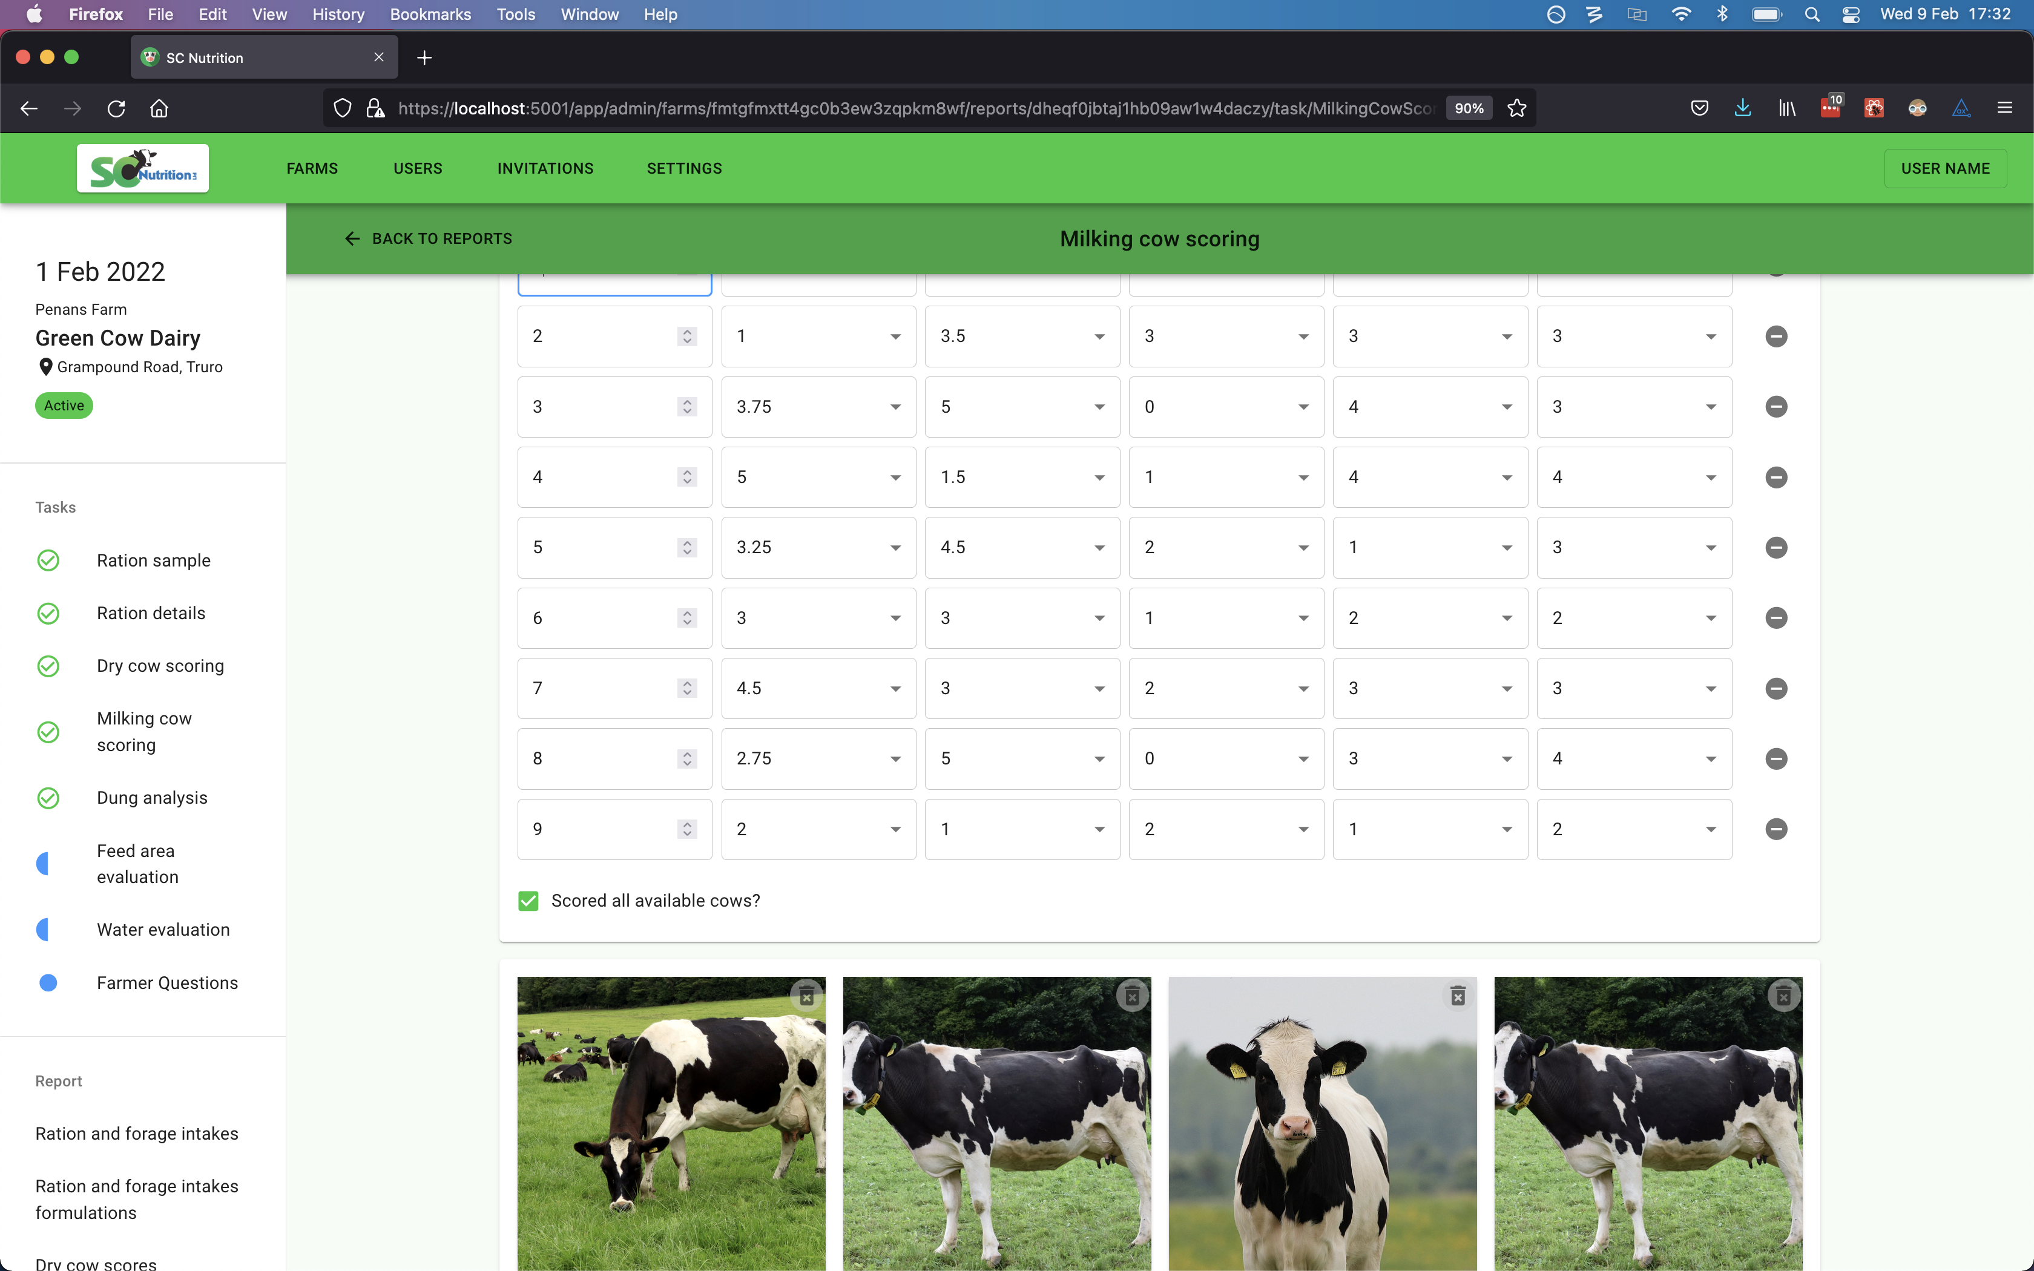
Task: Remove row 3 with the minus icon
Action: 1775,407
